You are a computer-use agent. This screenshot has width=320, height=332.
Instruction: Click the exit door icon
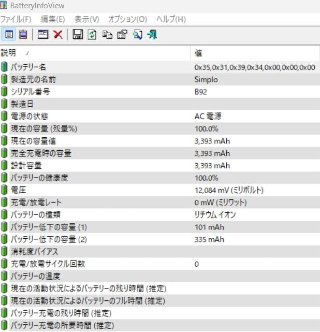[x=152, y=35]
